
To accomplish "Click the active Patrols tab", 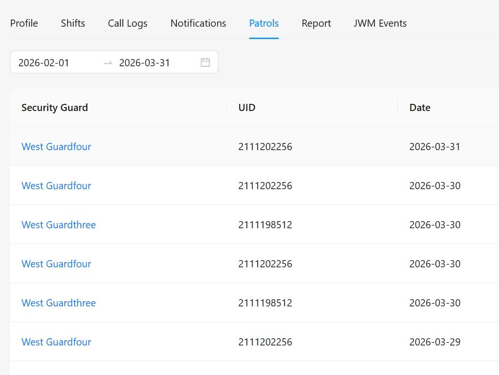I will [x=264, y=23].
